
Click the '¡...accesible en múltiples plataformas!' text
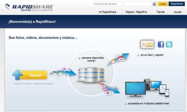147,103
